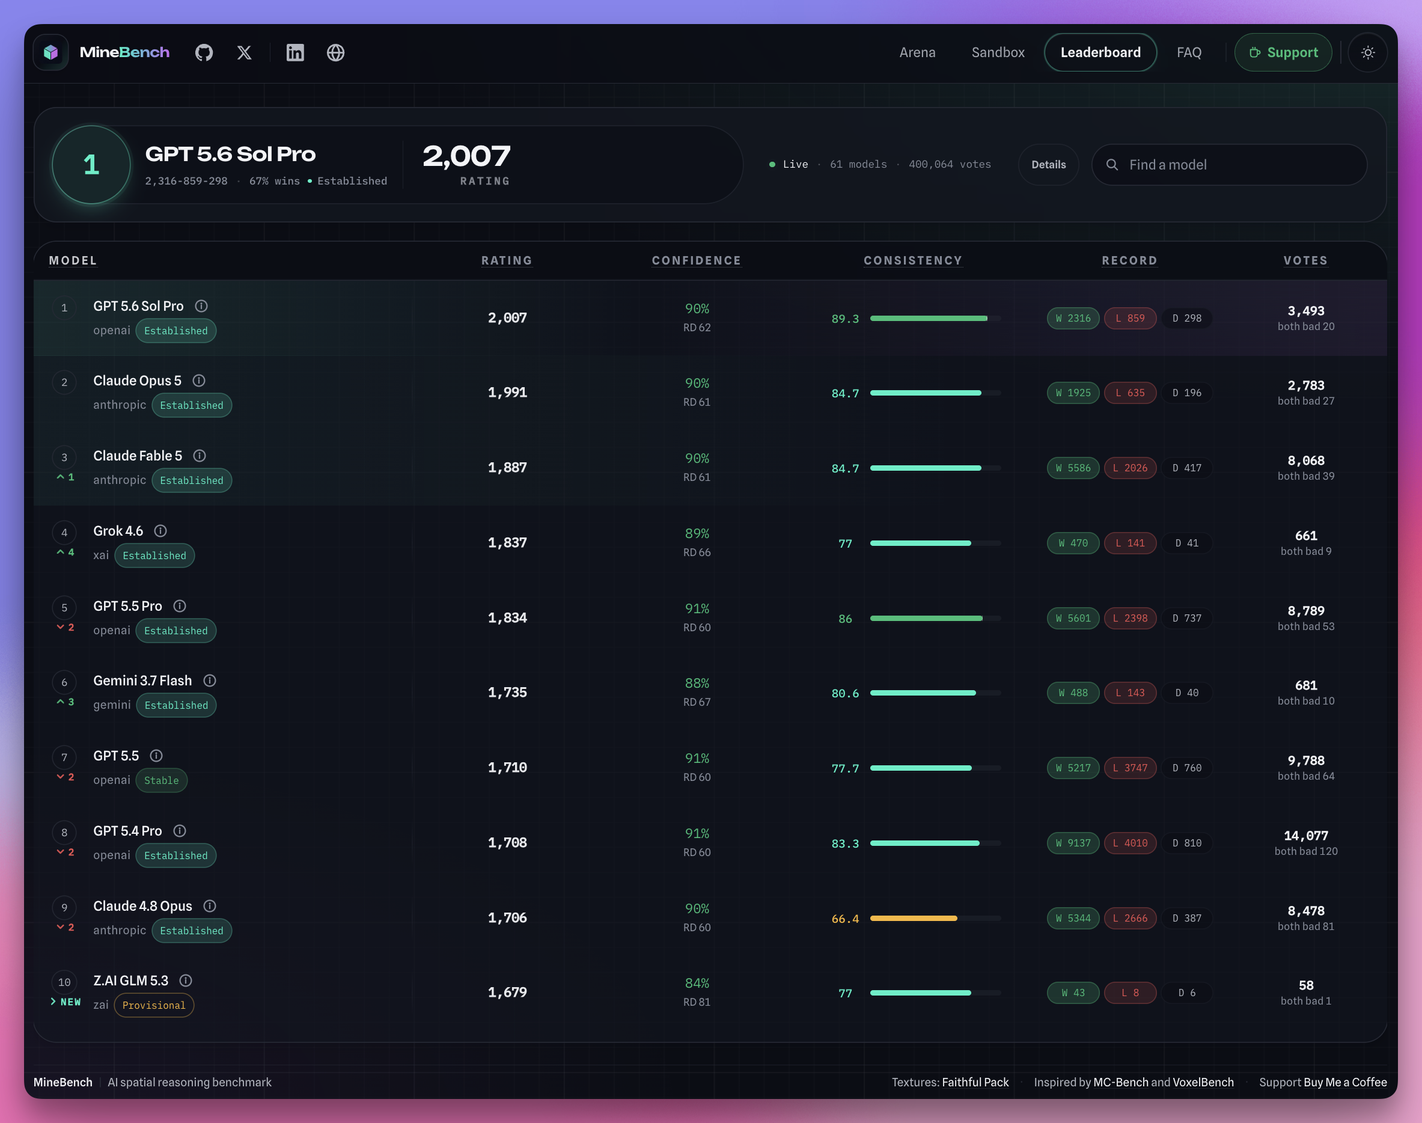Focus the Find a model search field
Screen dimensions: 1422x1123
(x=1228, y=164)
